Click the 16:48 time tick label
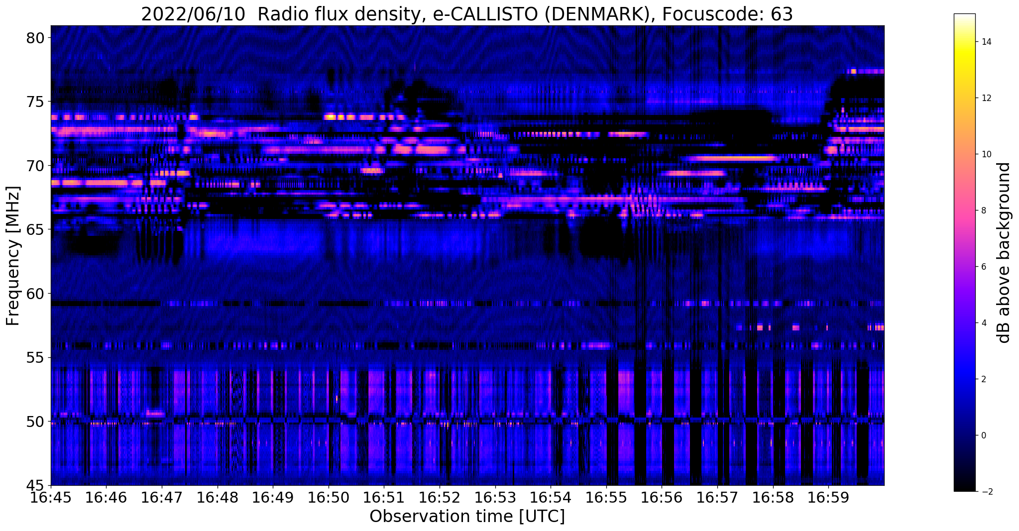This screenshot has height=531, width=1019. tap(218, 498)
